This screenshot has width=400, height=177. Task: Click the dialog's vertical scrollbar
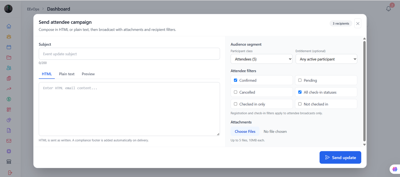(x=364, y=91)
